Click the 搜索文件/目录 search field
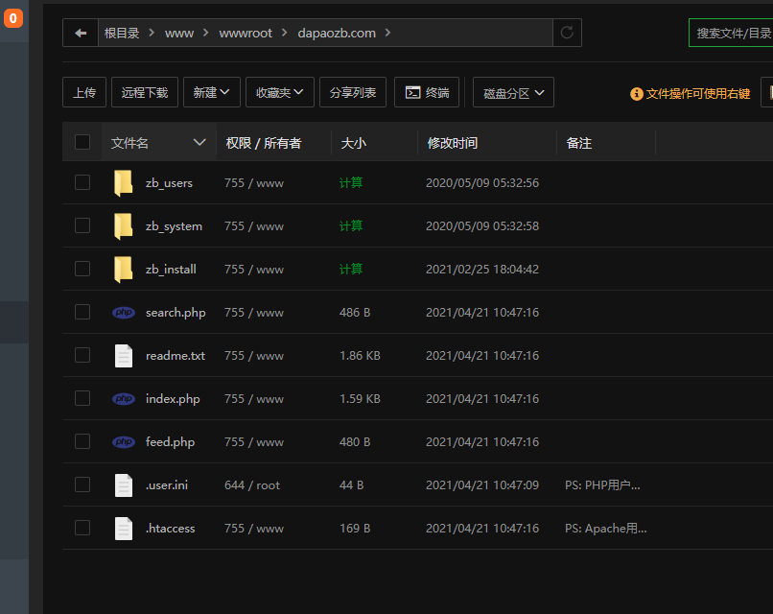Image resolution: width=773 pixels, height=614 pixels. coord(731,33)
